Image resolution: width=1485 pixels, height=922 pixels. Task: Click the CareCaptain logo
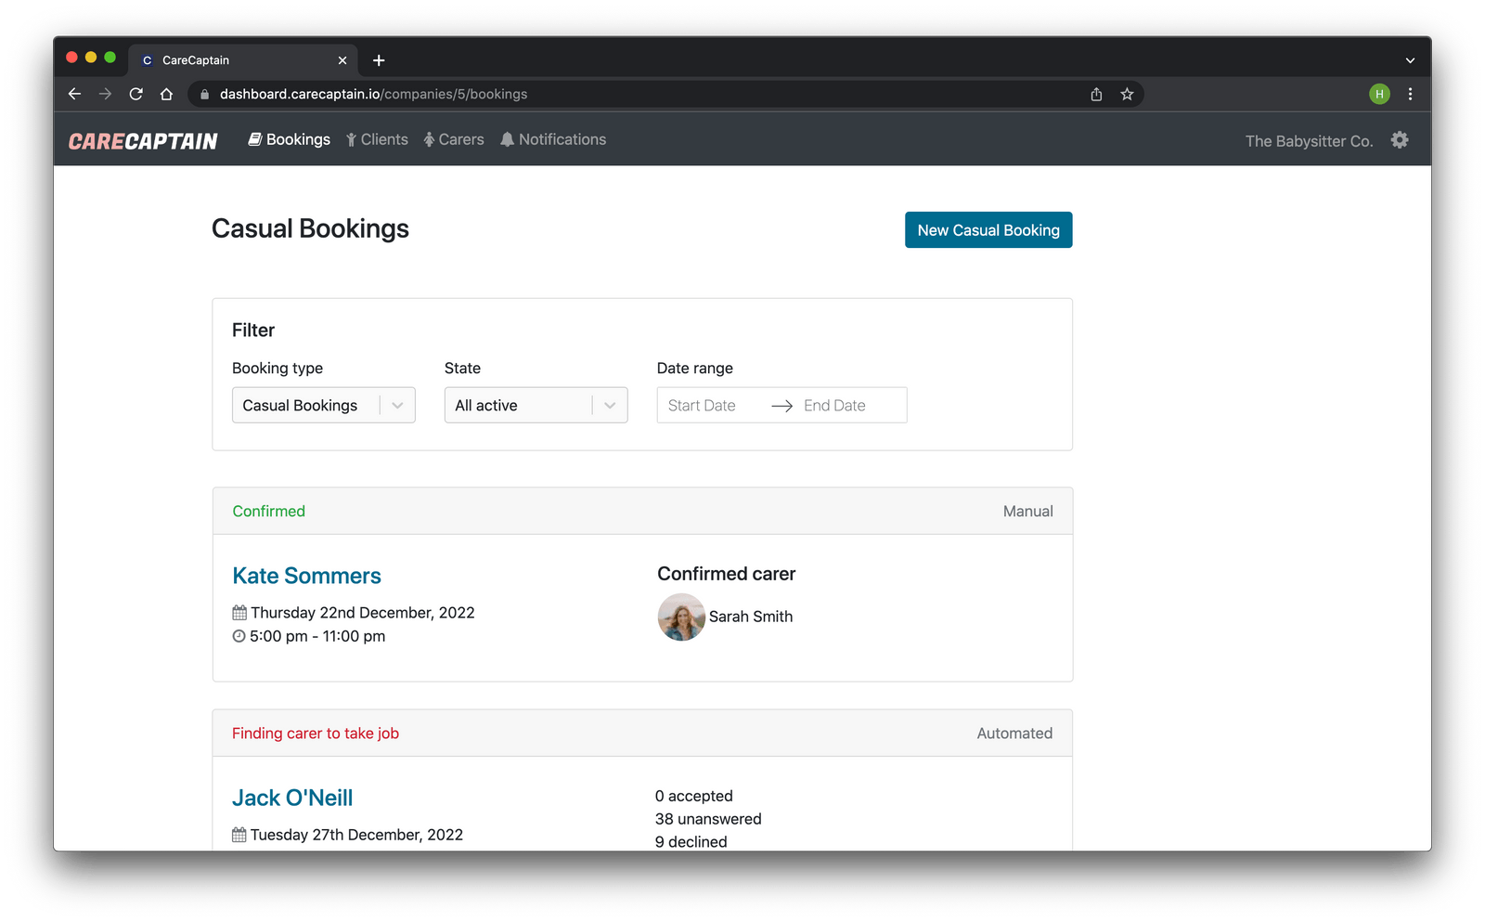coord(141,139)
